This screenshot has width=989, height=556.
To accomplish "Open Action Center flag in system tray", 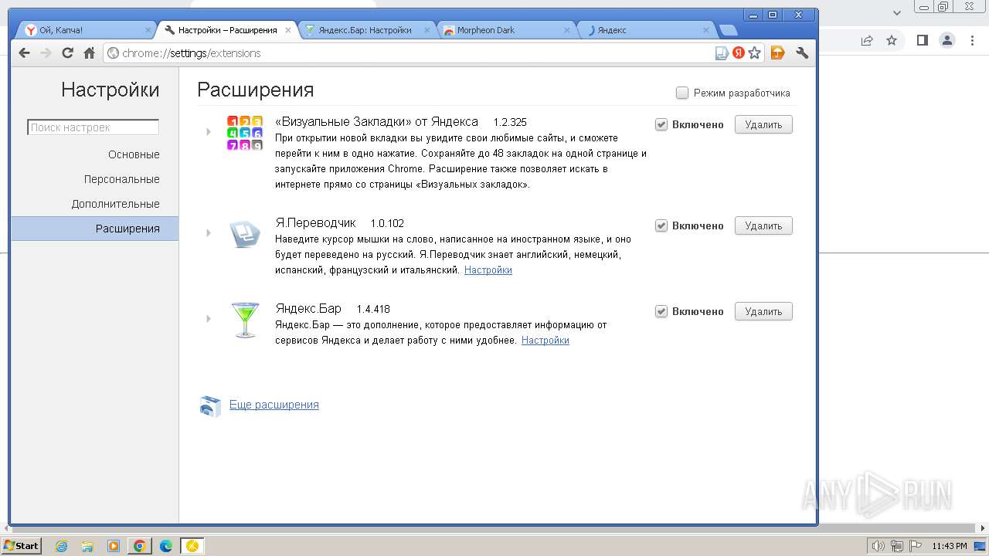I will click(915, 546).
